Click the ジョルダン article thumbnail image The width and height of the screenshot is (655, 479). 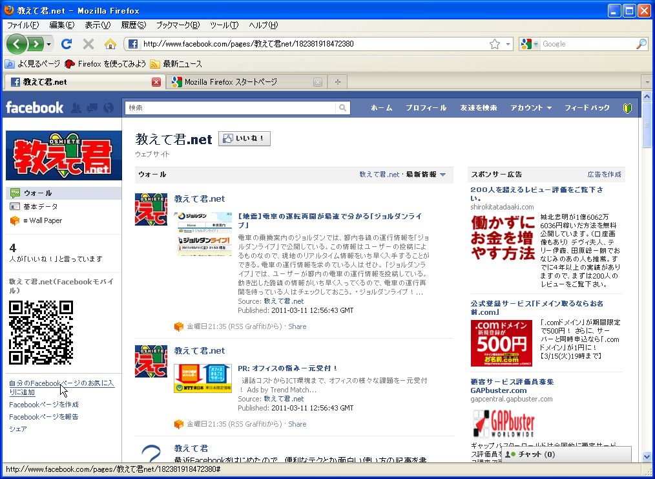pos(203,234)
